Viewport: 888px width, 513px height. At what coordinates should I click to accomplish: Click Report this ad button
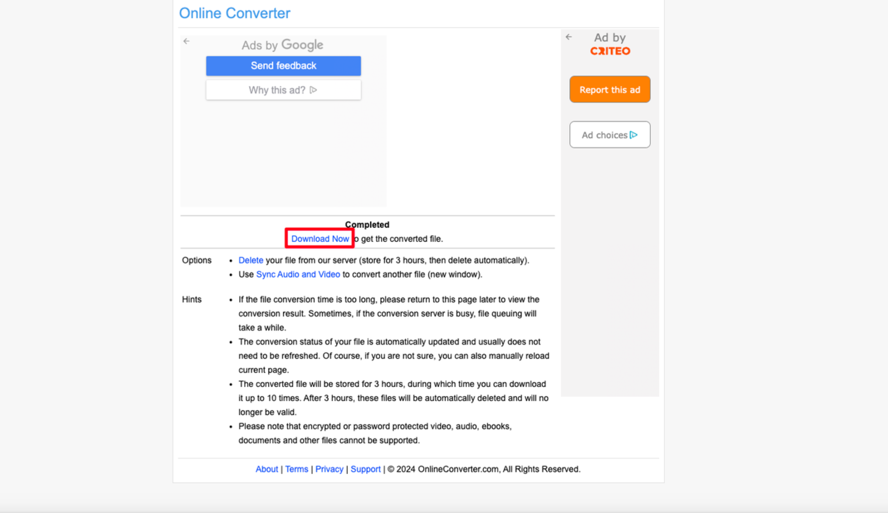(609, 90)
